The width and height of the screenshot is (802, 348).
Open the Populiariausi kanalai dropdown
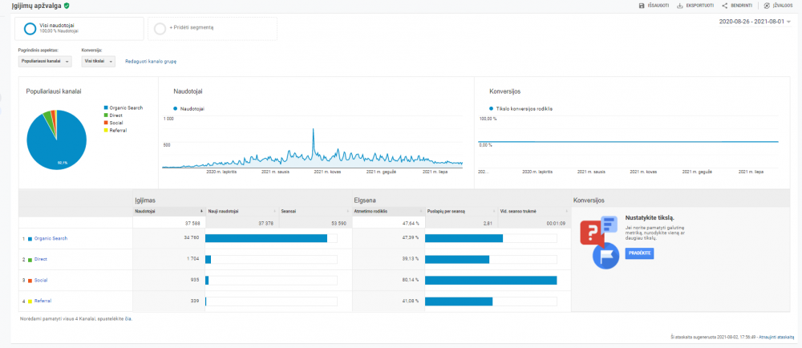pyautogui.click(x=44, y=61)
